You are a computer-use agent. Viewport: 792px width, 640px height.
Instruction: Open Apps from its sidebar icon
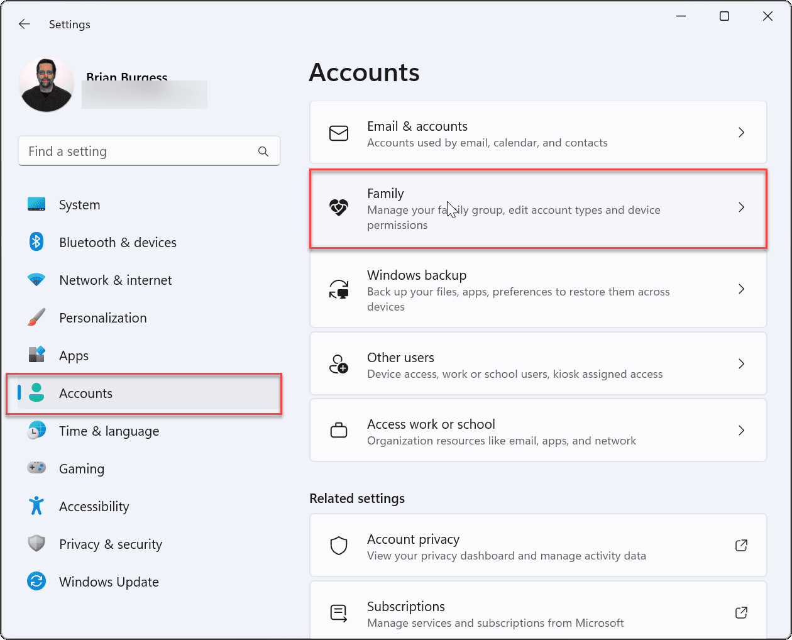[36, 355]
